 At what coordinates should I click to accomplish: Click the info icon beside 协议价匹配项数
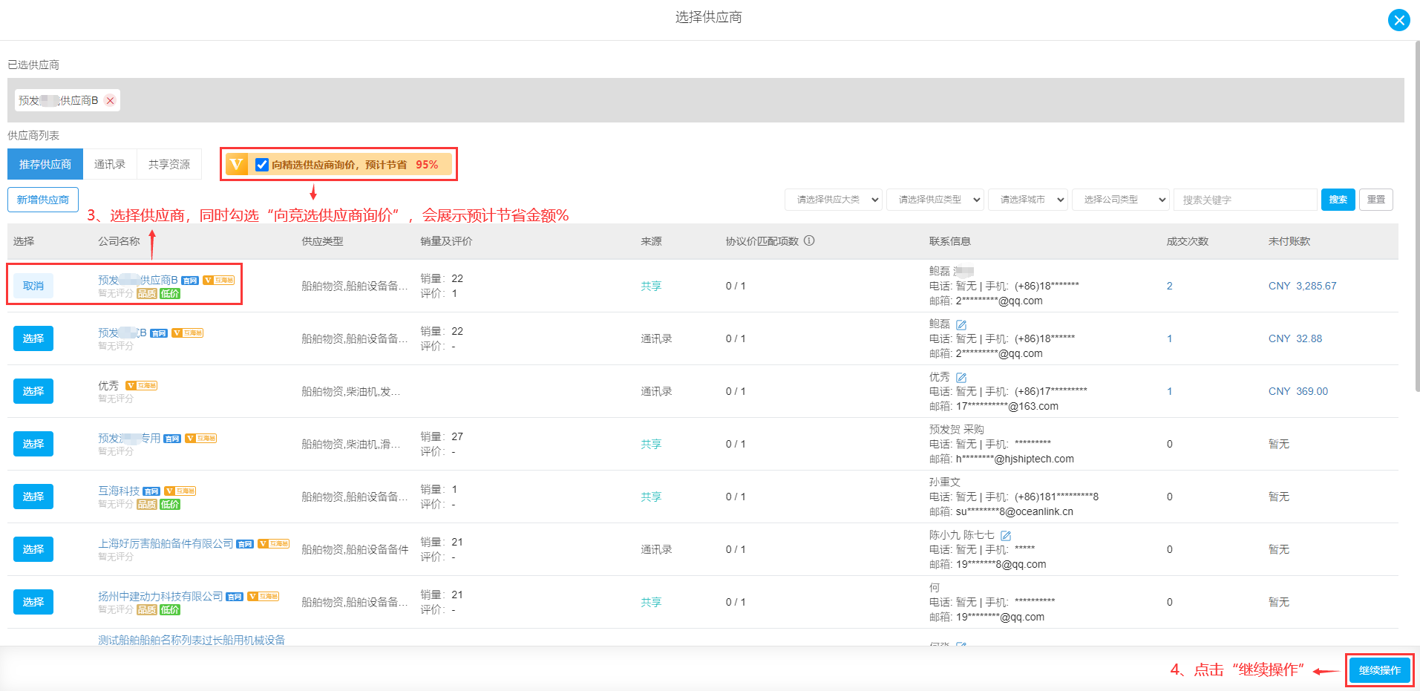pos(810,240)
